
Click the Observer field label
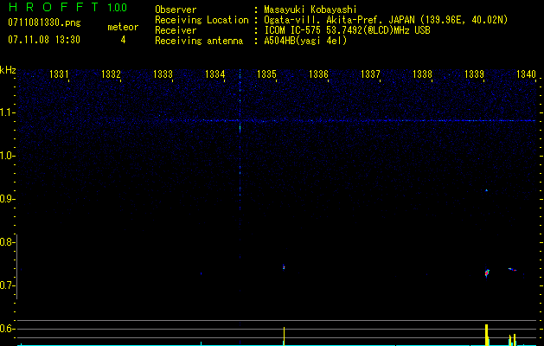click(176, 10)
